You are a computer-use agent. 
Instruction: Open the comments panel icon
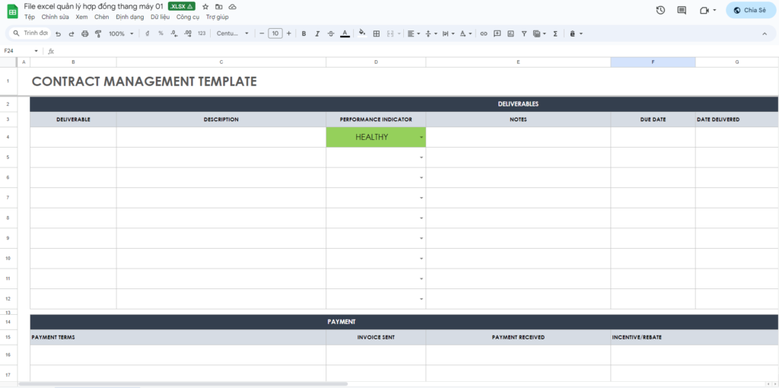point(682,10)
